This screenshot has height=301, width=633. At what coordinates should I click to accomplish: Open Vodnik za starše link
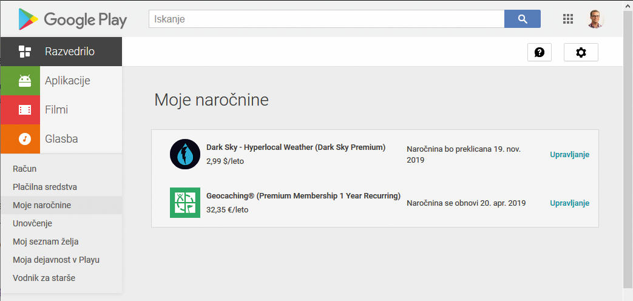click(x=44, y=278)
